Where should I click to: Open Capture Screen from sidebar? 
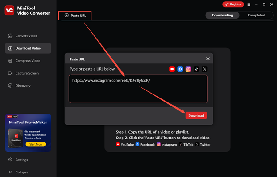click(28, 73)
